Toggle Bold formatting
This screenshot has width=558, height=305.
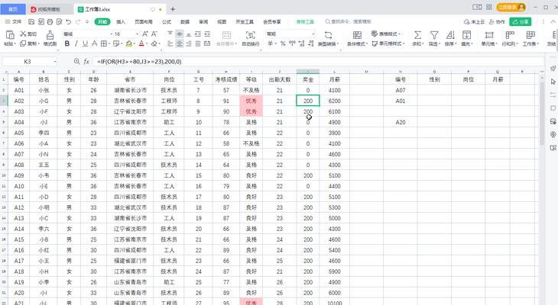[x=67, y=43]
